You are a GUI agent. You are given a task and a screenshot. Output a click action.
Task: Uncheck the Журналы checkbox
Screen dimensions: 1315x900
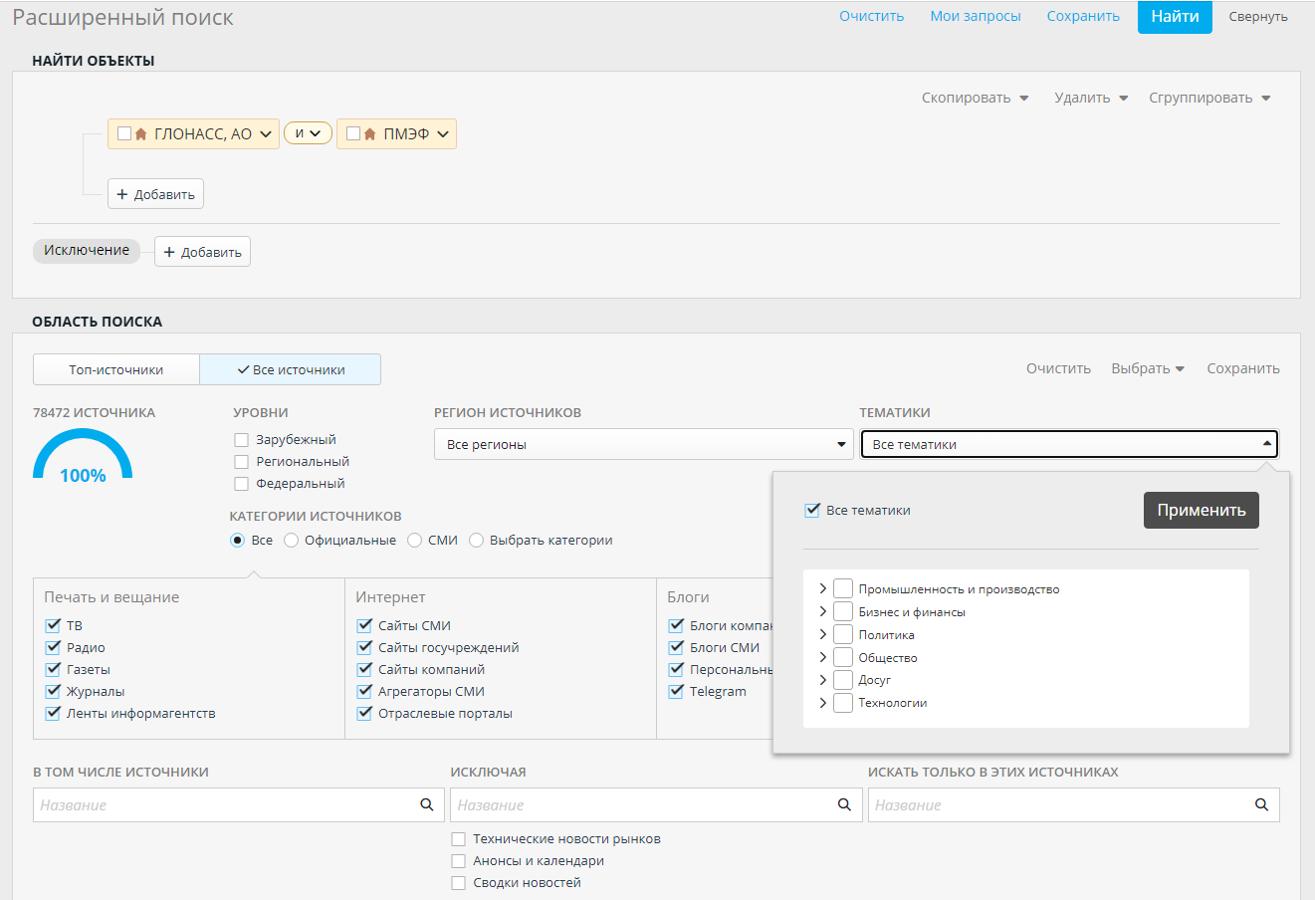[x=54, y=691]
